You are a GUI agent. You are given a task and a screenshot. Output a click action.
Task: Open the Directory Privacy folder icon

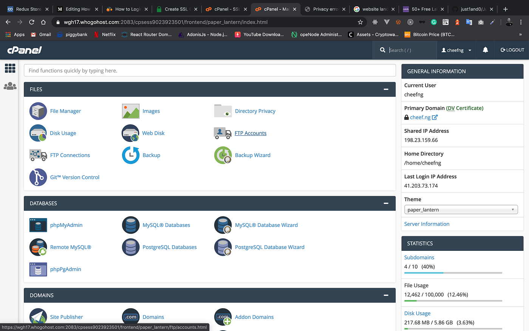[x=223, y=111]
